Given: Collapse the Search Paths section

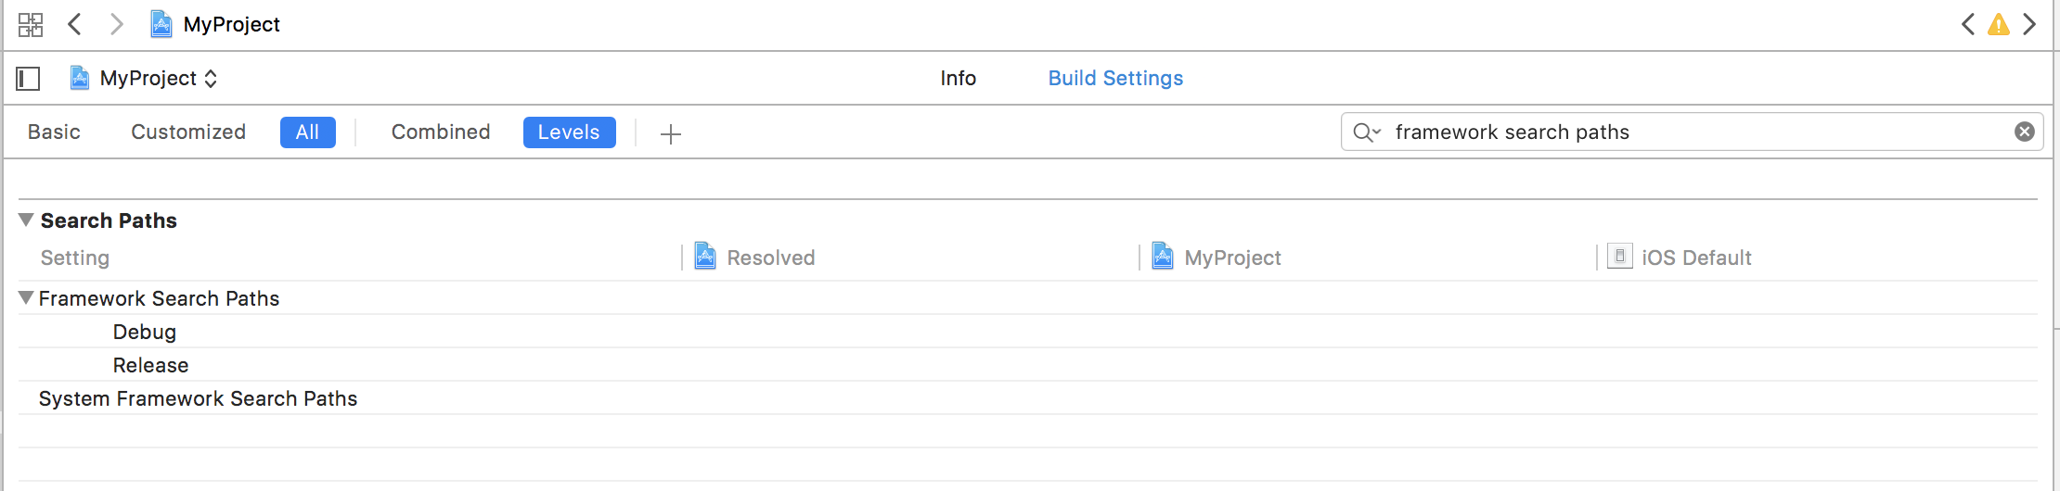Looking at the screenshot, I should (26, 220).
